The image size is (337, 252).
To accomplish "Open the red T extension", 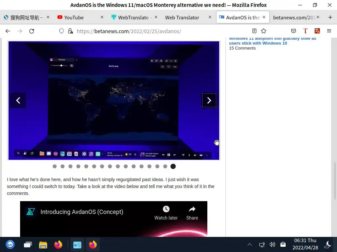I will (x=305, y=31).
